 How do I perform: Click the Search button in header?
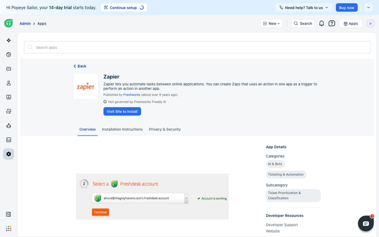click(303, 24)
